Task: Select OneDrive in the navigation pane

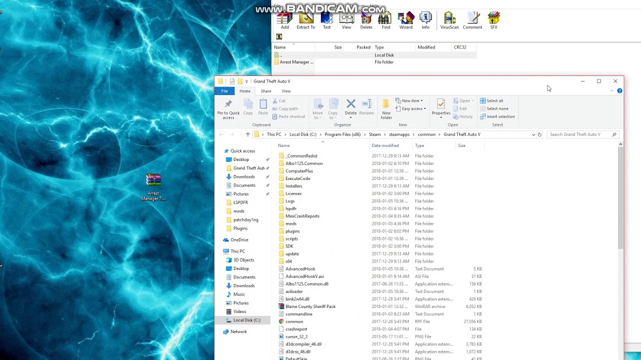Action: (239, 240)
